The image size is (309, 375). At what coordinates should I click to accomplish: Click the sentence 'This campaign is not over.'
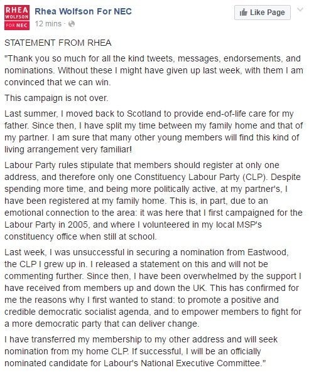57,98
